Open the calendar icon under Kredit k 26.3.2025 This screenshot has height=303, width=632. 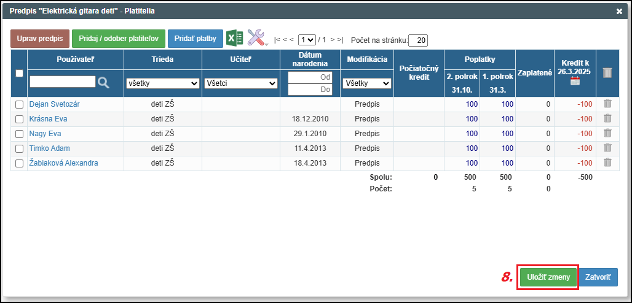click(575, 82)
